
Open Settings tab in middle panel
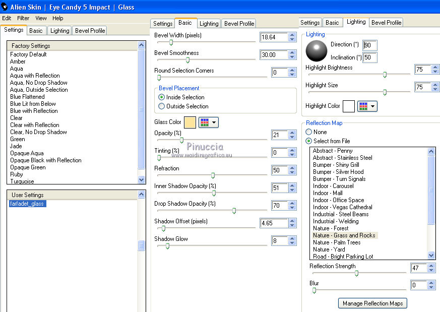coord(163,24)
